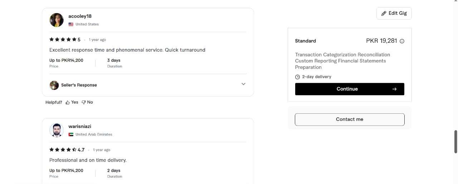Viewport: 458px width, 184px height.
Task: Click the United States flag icon
Action: [71, 24]
